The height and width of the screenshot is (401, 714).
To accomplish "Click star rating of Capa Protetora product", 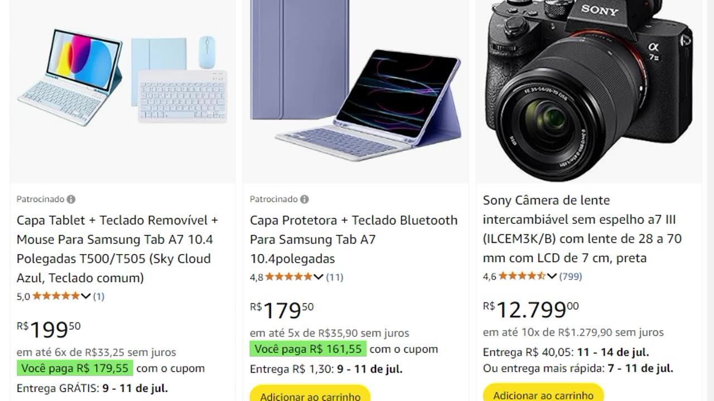I will (289, 277).
